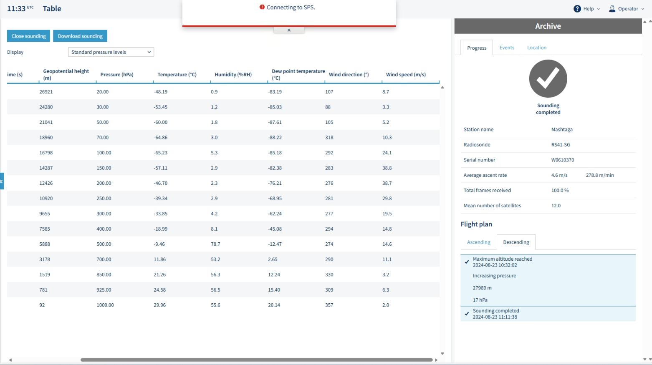Click the red error icon beside Connecting to SPS
The image size is (652, 365).
tap(262, 7)
